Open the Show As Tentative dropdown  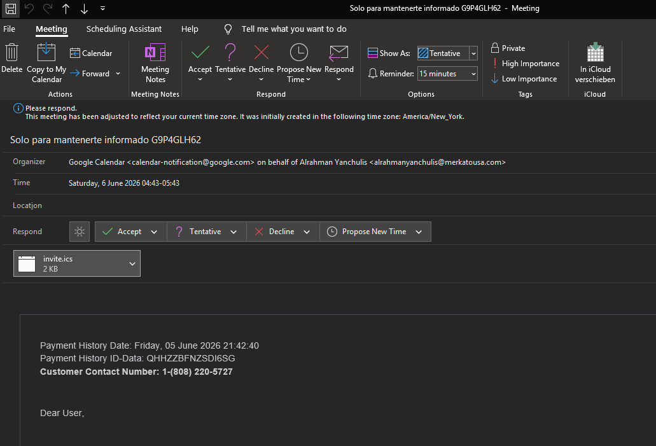(x=473, y=53)
